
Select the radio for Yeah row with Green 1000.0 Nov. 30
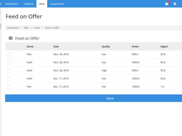[9, 62]
